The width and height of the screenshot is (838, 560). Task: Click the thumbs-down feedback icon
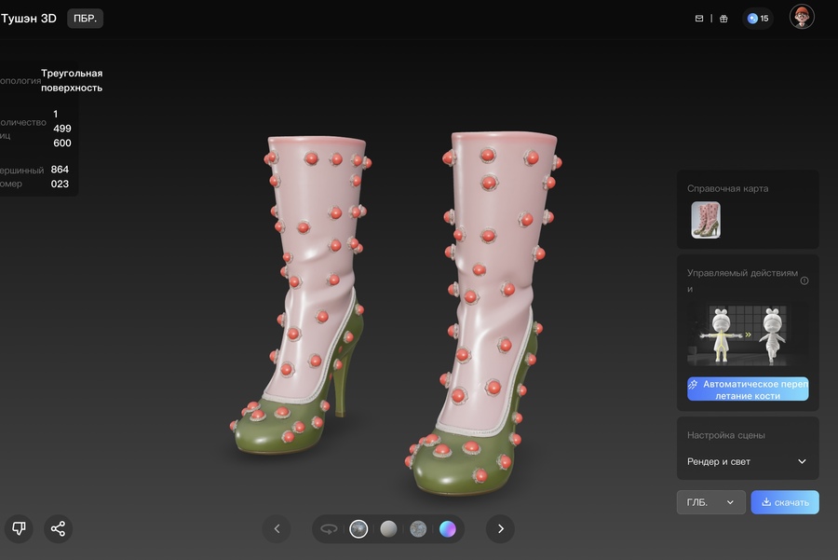[x=19, y=528]
